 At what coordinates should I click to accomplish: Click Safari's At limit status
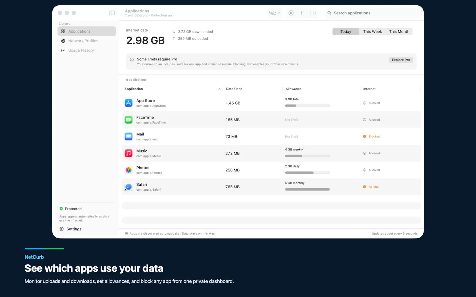click(371, 187)
